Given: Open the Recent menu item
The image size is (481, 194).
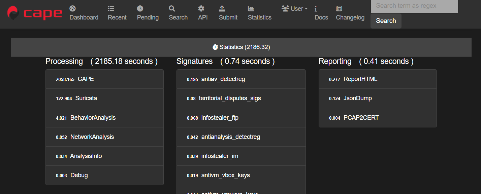Looking at the screenshot, I should pyautogui.click(x=117, y=17).
